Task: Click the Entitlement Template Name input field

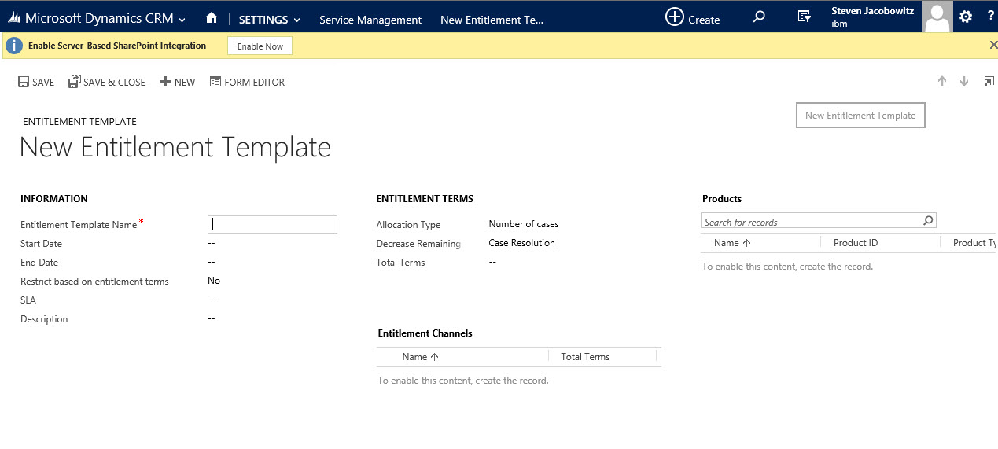Action: point(272,224)
